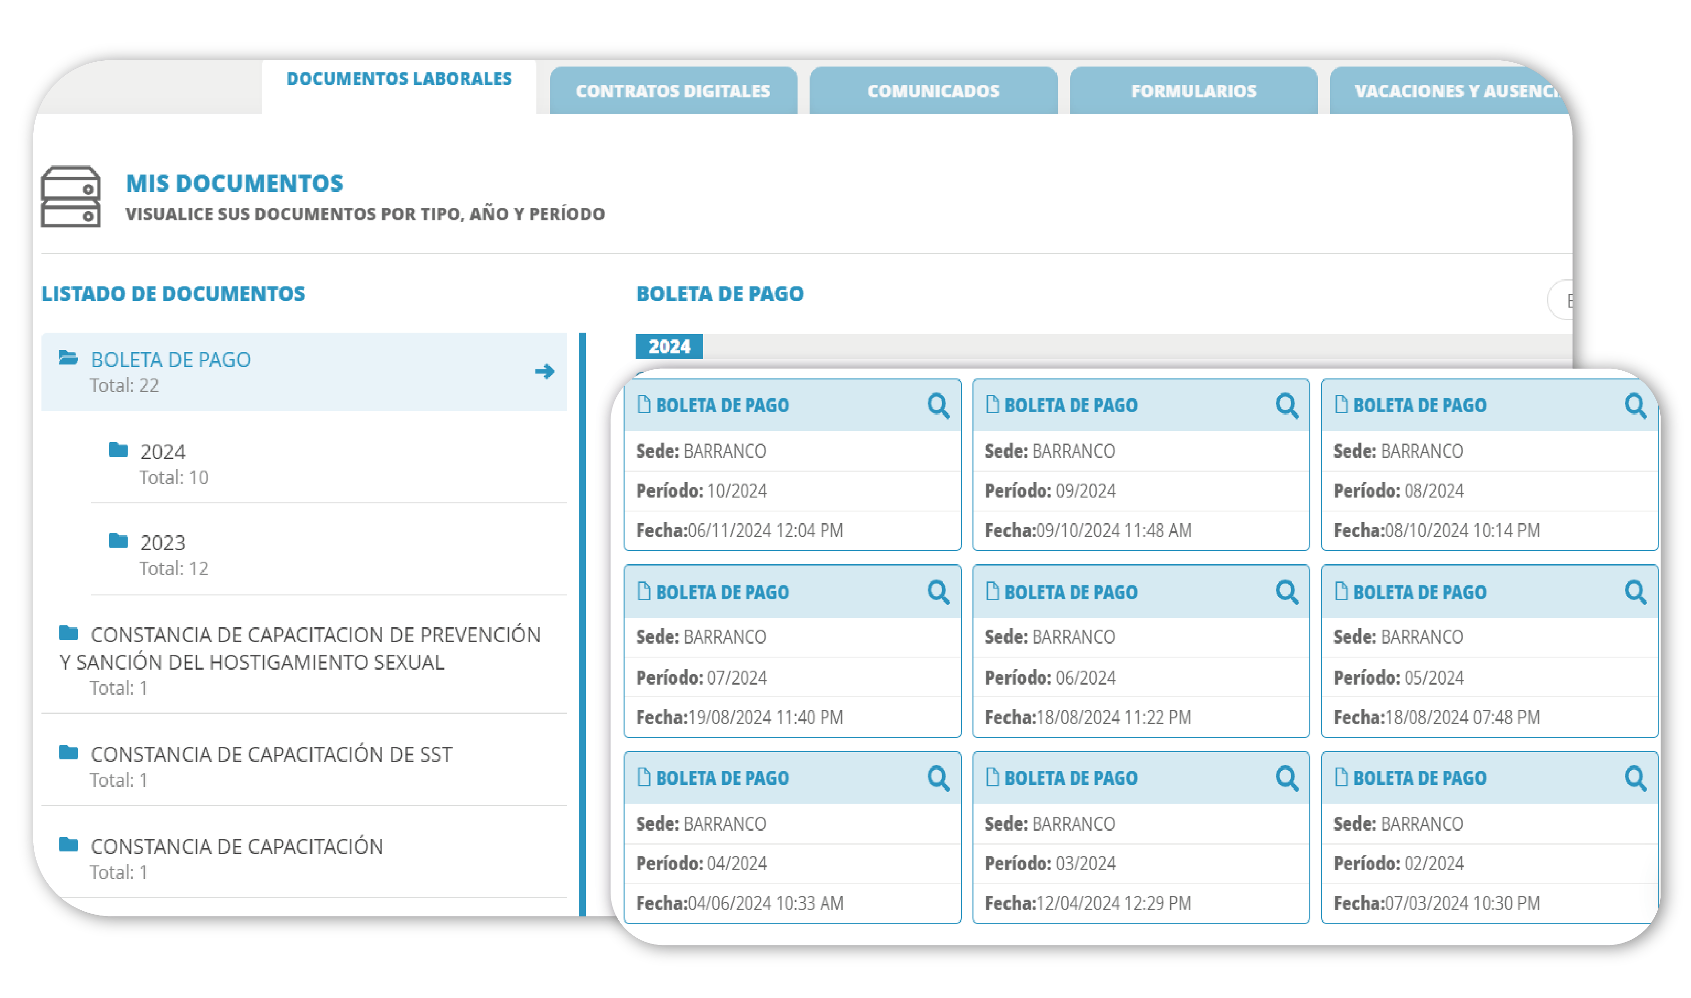Click the Boleta de Pago 10/2024 card title

722,405
